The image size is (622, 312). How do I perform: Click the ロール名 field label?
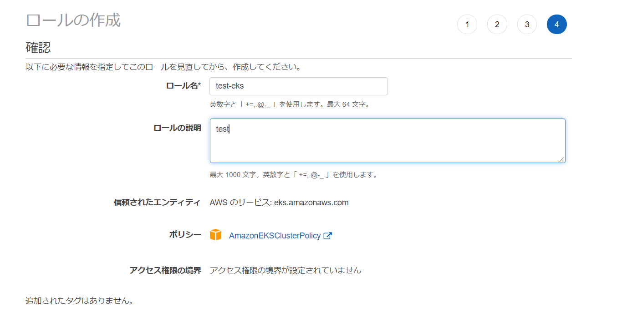[184, 86]
